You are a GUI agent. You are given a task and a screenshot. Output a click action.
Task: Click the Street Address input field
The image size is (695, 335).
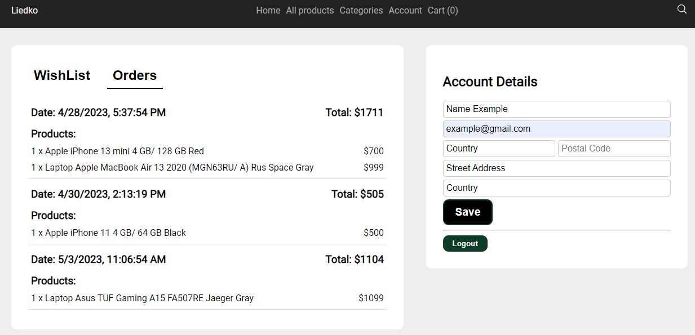point(556,168)
